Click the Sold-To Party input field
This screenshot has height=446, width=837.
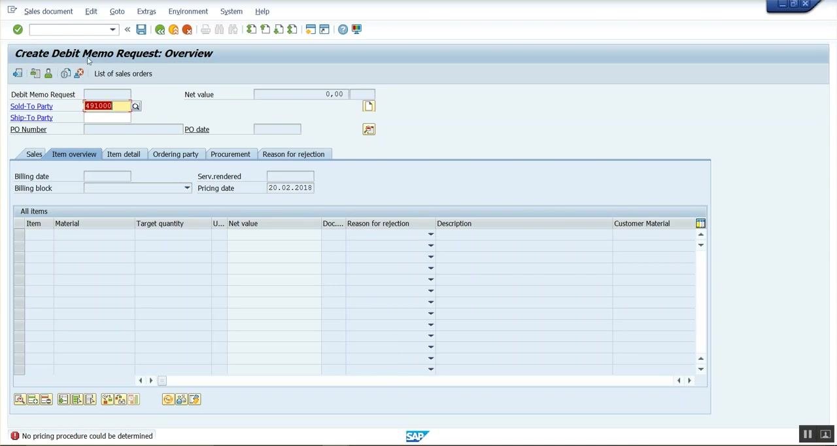point(107,106)
